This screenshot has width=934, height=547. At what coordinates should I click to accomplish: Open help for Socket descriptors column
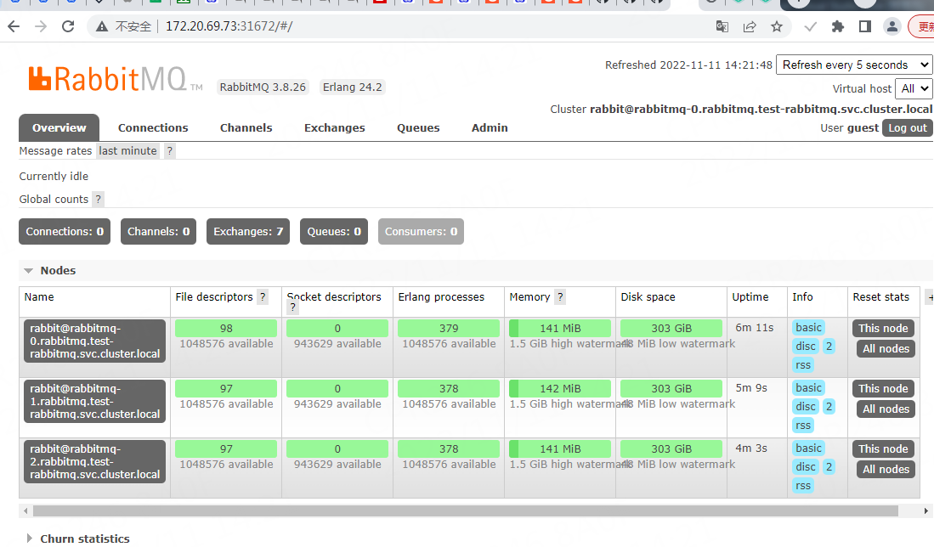click(292, 307)
